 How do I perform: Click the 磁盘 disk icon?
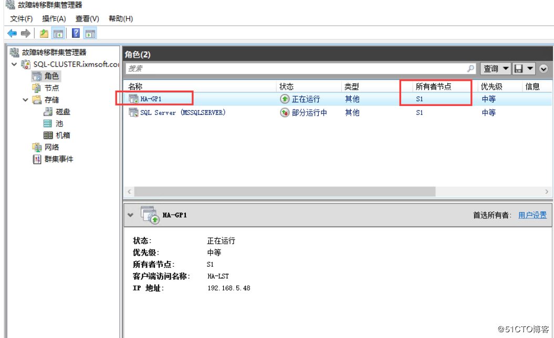pyautogui.click(x=48, y=112)
